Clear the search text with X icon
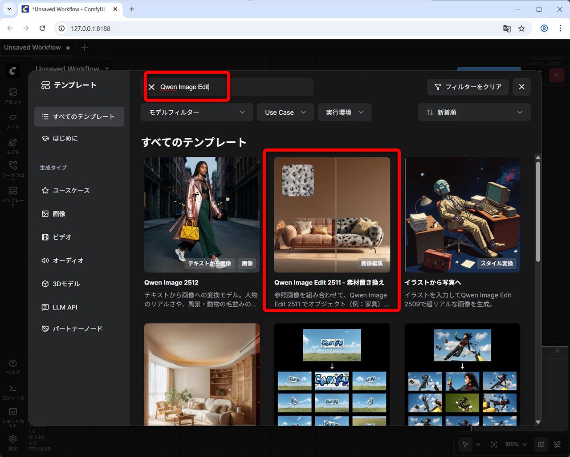The height and width of the screenshot is (457, 570). (x=151, y=87)
